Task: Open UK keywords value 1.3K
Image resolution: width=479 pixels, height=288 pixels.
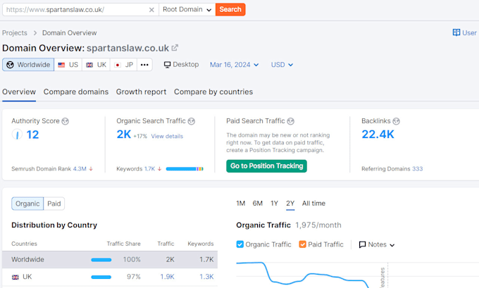Action: [x=206, y=277]
